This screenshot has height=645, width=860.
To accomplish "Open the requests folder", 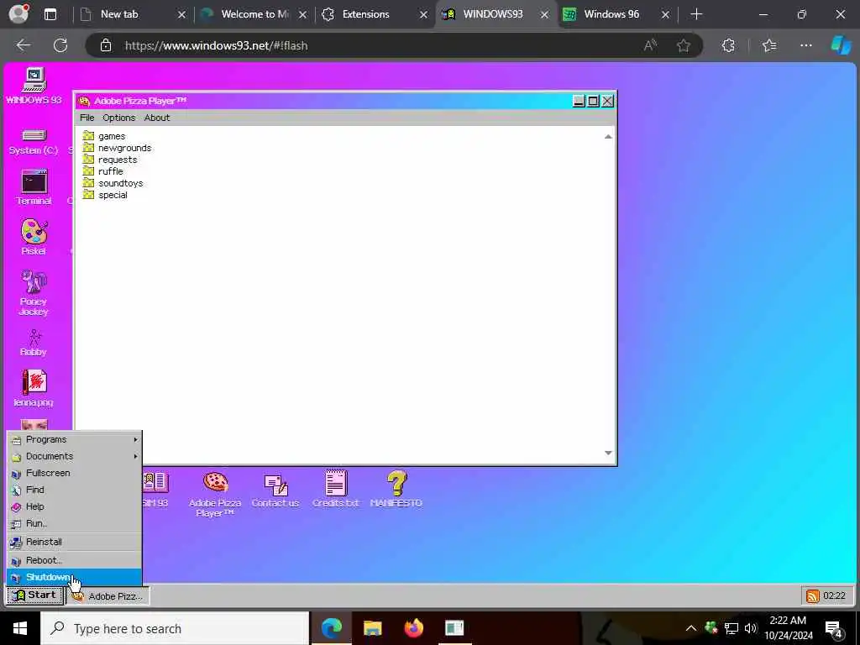I will 110,160.
